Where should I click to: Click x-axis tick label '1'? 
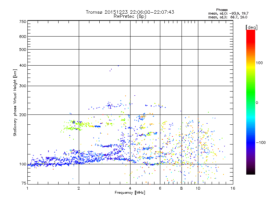coord(27,188)
